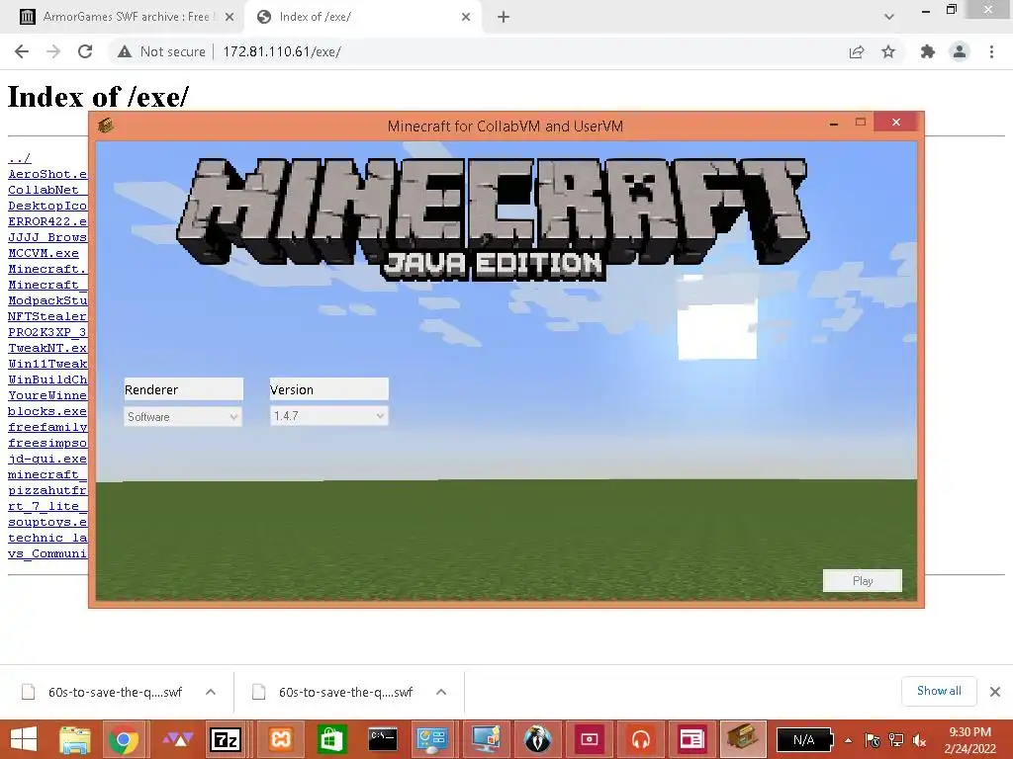The height and width of the screenshot is (759, 1013).
Task: Click the eagle icon in taskbar
Action: pyautogui.click(x=537, y=739)
